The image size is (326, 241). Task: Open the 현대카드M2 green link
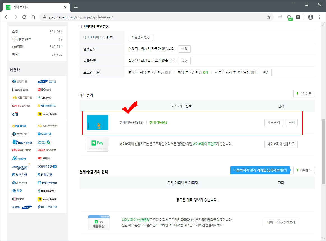(x=159, y=123)
